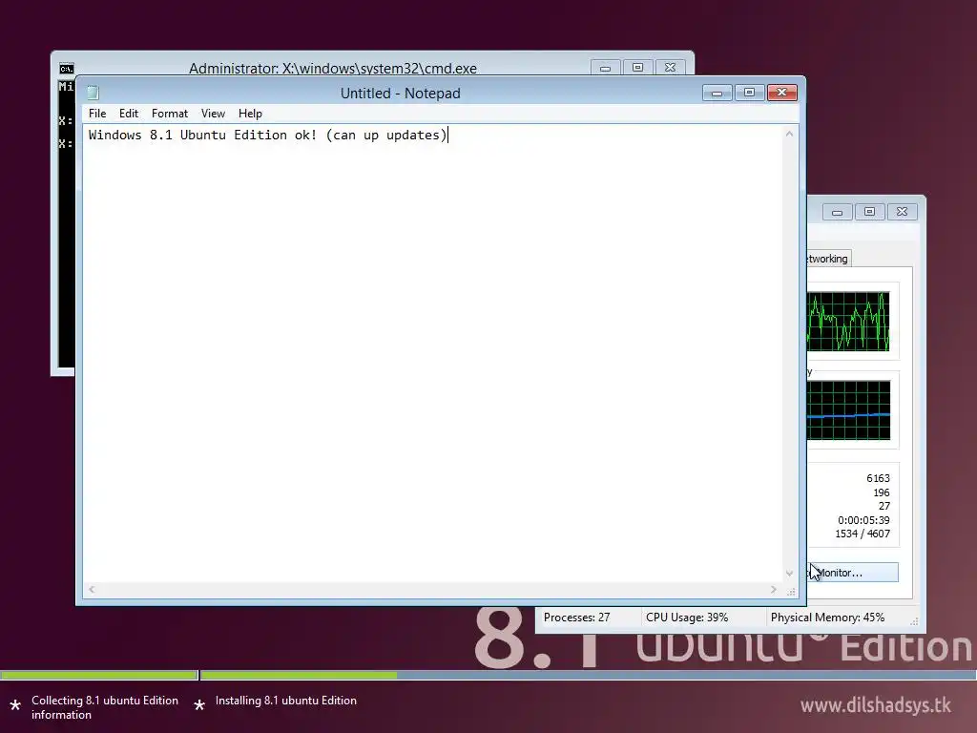Click the Notepad icon in the title bar
Screen dimensions: 977x733
(x=93, y=93)
